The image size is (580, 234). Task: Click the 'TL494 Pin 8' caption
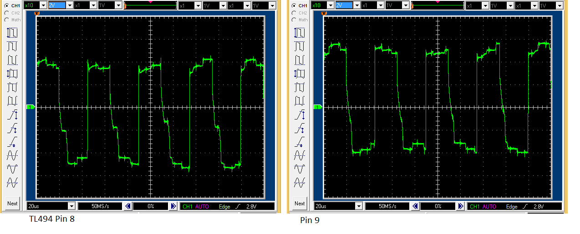pos(51,219)
